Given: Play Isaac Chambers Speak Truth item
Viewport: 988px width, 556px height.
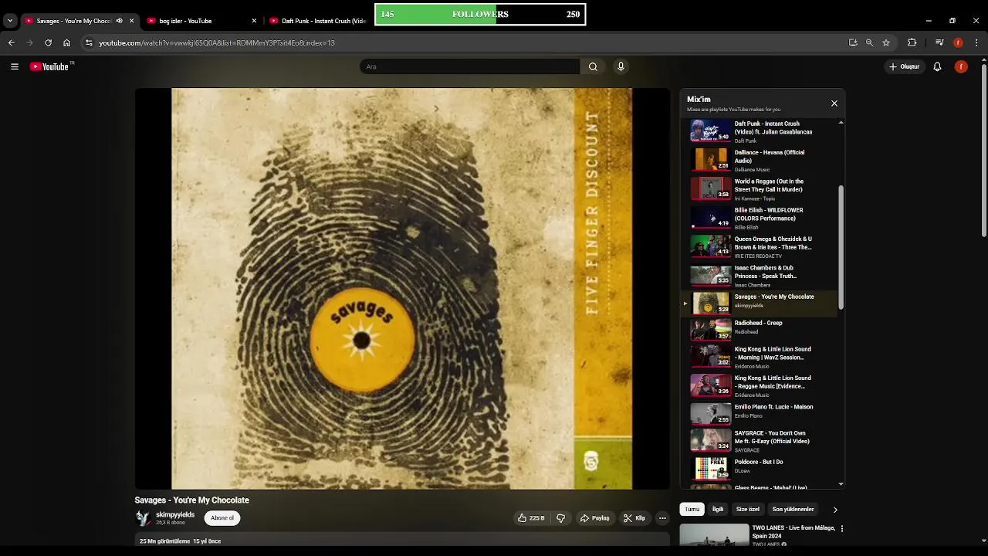Looking at the screenshot, I should point(760,276).
